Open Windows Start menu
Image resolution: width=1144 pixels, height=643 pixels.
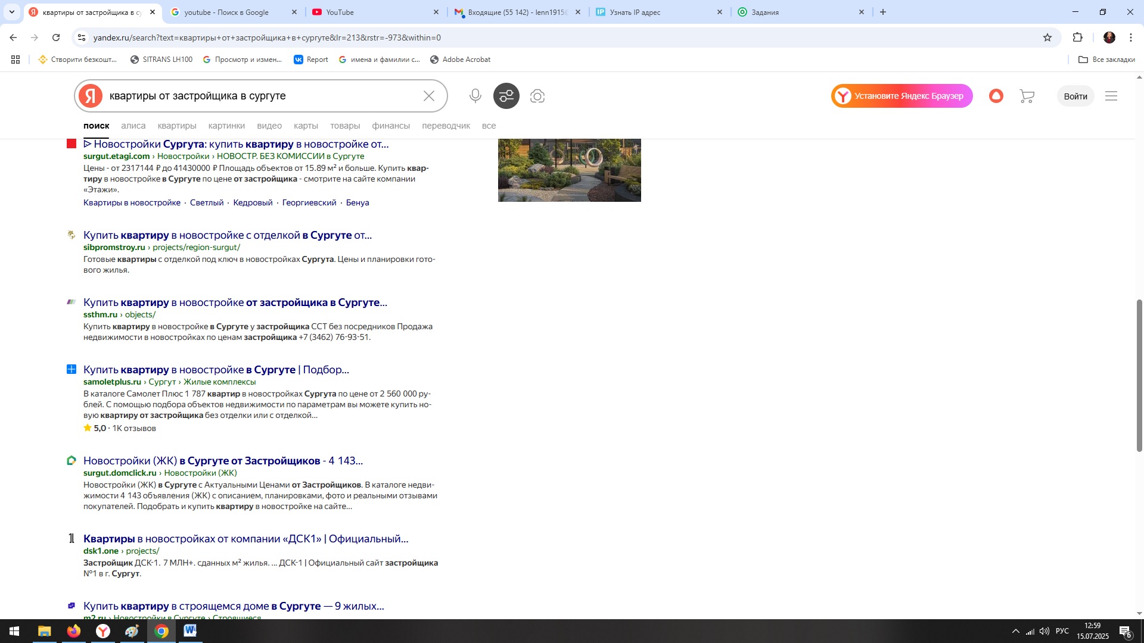click(14, 631)
